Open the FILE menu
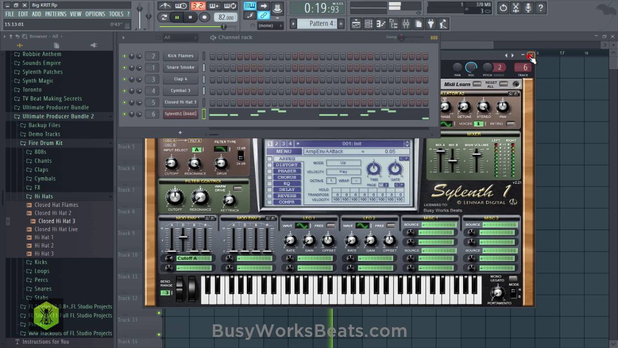The width and height of the screenshot is (618, 348). point(10,14)
